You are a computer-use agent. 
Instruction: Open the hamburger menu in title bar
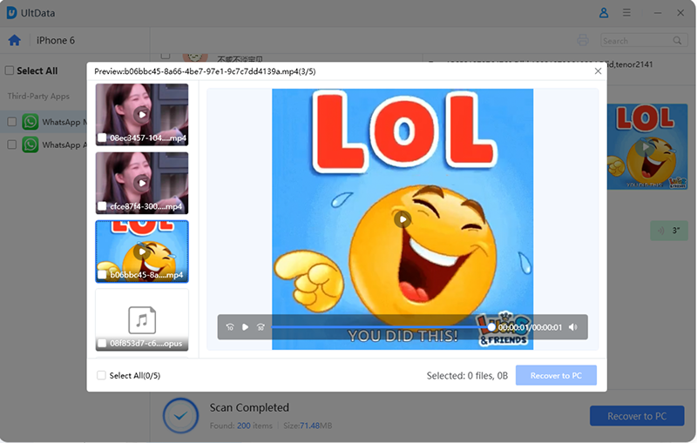click(626, 12)
